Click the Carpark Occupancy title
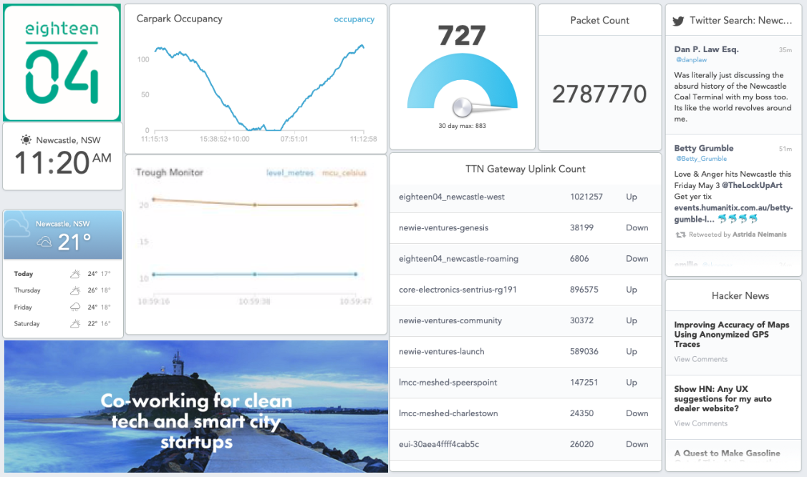Image resolution: width=807 pixels, height=477 pixels. (179, 19)
